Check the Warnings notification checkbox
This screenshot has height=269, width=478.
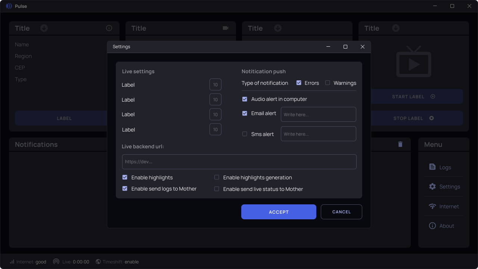click(328, 83)
